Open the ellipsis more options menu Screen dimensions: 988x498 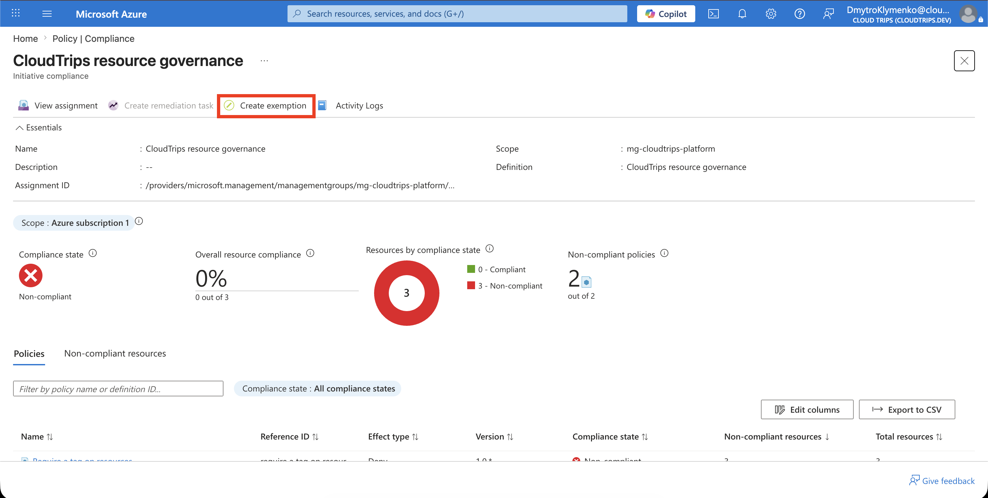264,61
